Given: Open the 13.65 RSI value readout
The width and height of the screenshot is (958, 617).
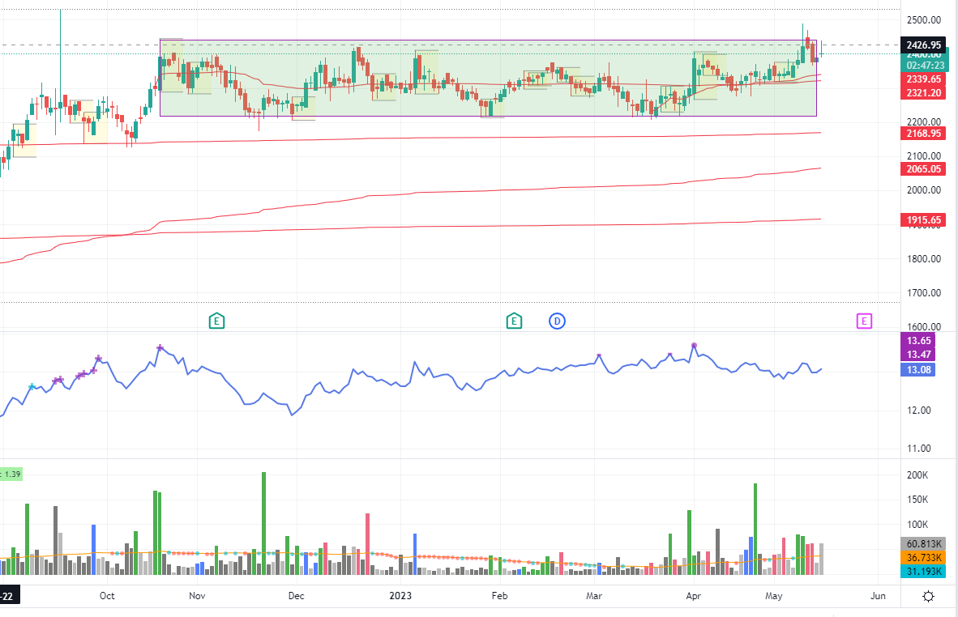Looking at the screenshot, I should [918, 341].
